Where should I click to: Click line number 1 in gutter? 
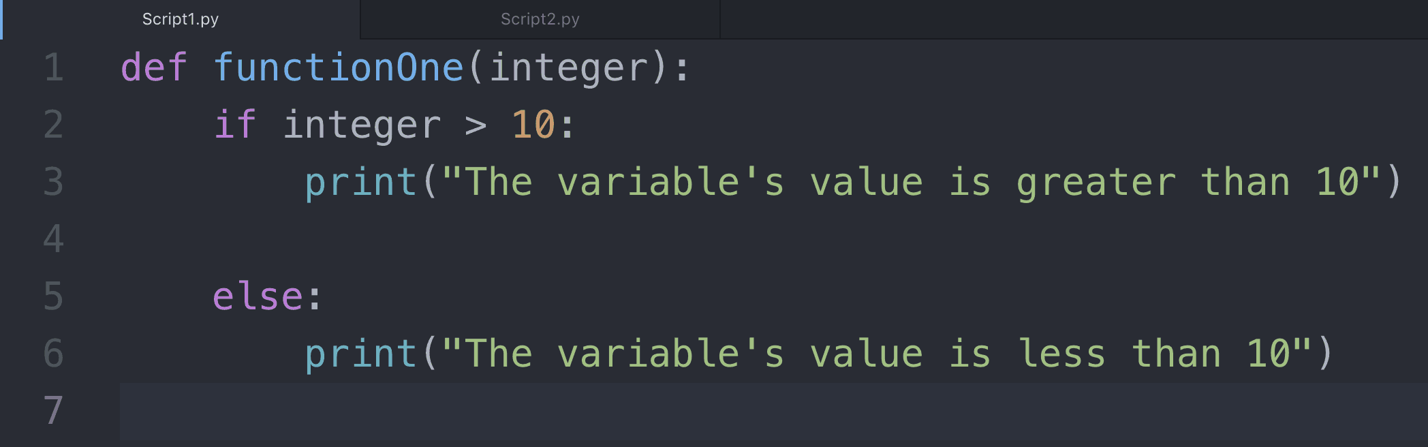coord(53,67)
